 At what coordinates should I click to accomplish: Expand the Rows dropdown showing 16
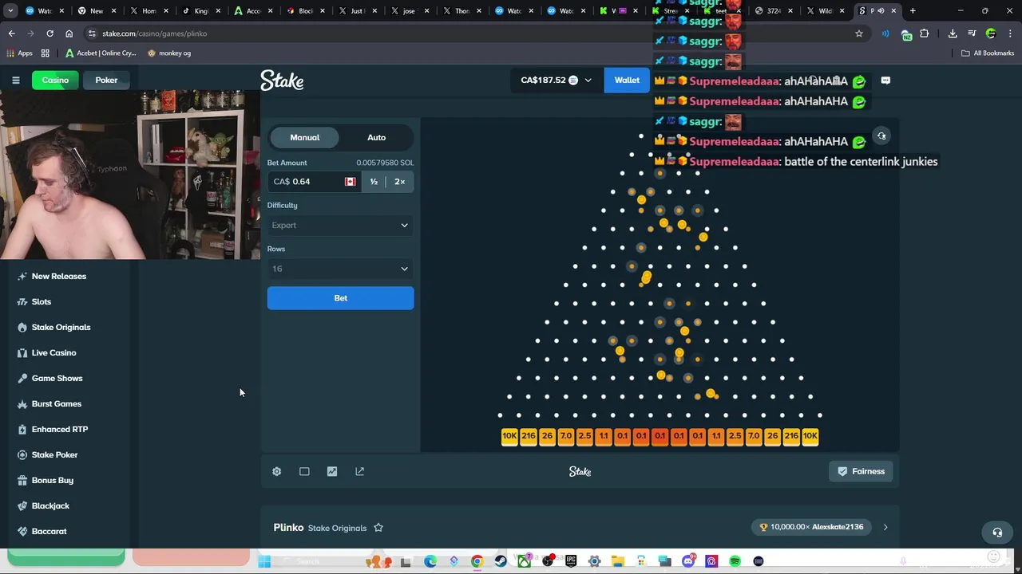(341, 269)
